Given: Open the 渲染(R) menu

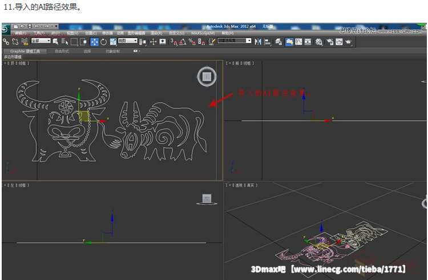Looking at the screenshot, I should 156,33.
